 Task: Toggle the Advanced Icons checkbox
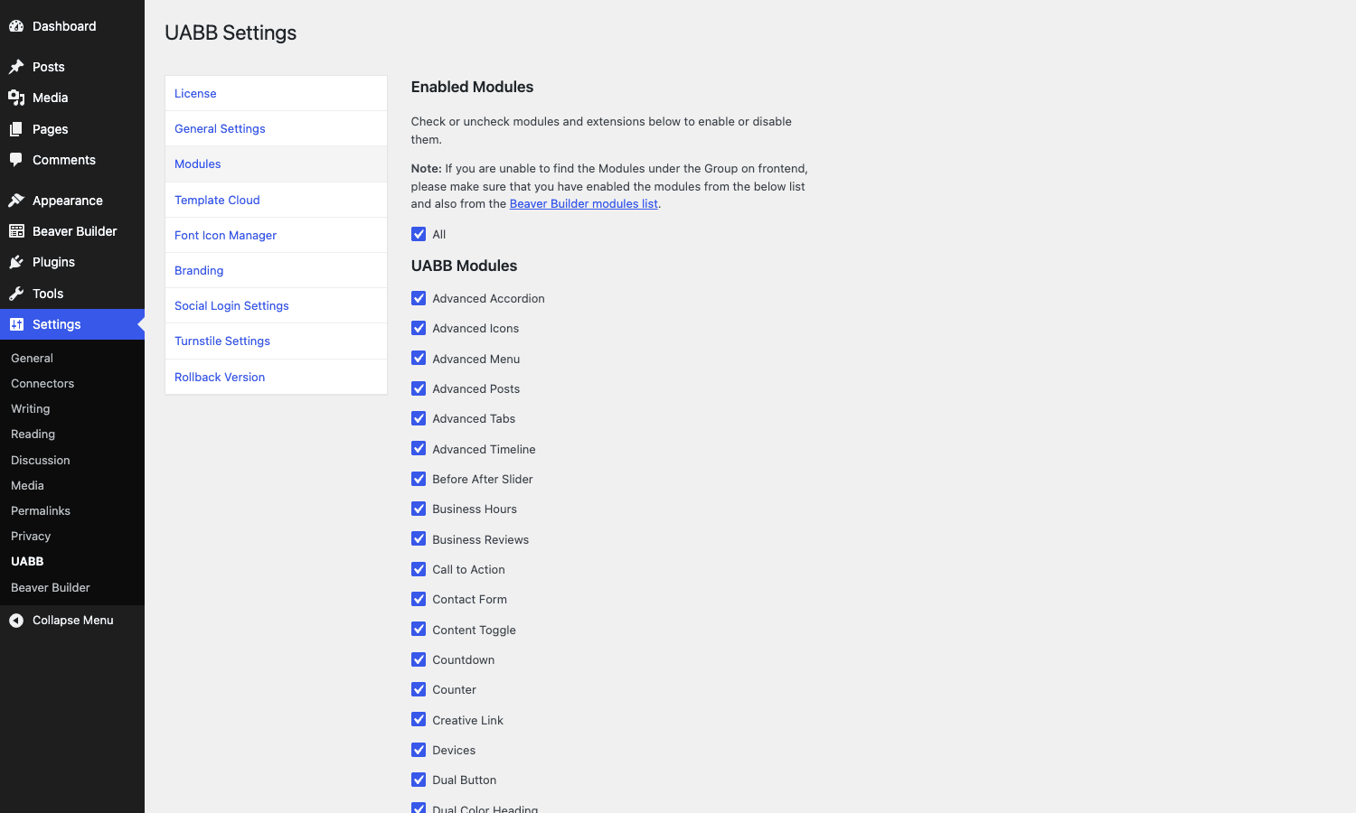coord(419,328)
